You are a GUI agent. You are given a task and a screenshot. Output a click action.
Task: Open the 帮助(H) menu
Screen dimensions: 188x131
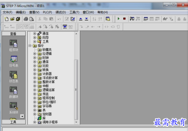[103, 12]
